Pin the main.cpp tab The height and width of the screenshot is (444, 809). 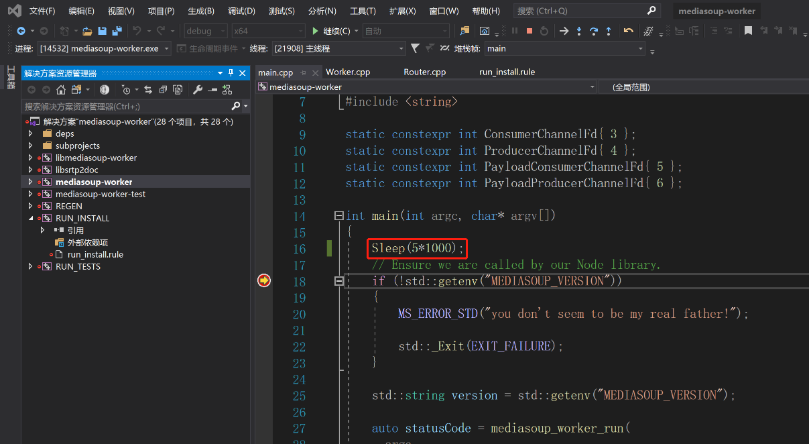pyautogui.click(x=303, y=72)
